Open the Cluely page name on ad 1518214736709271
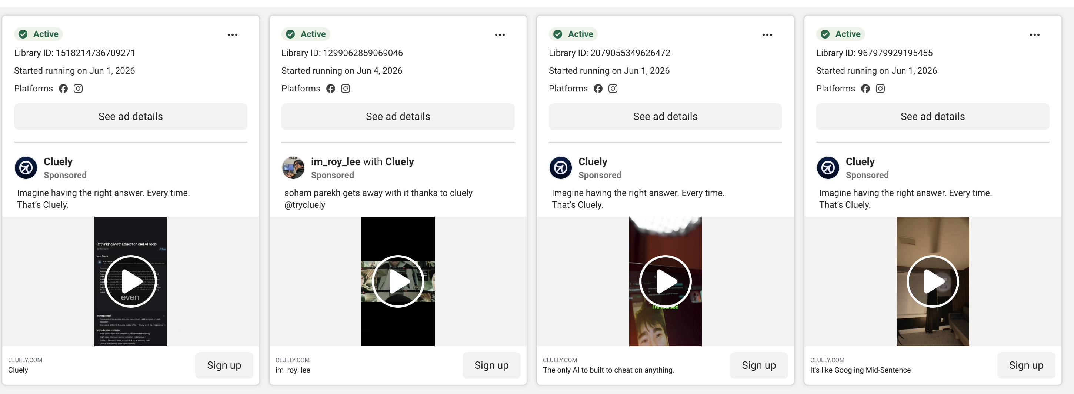This screenshot has width=1074, height=394. point(58,162)
